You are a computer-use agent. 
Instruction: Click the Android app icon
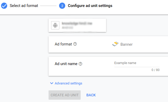click(x=55, y=25)
